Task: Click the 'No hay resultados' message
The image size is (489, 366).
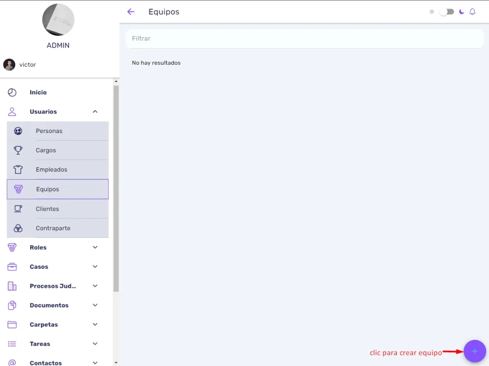Action: (x=156, y=63)
